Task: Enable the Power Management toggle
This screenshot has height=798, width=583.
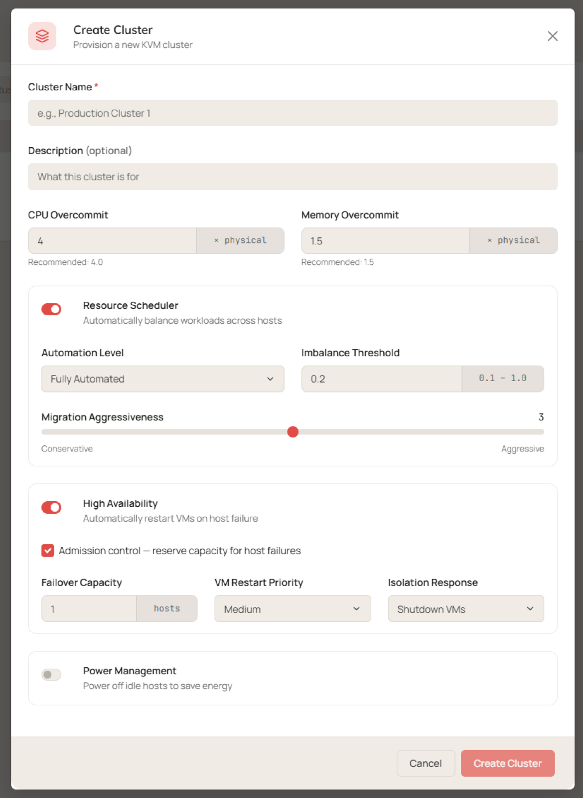Action: tap(51, 675)
